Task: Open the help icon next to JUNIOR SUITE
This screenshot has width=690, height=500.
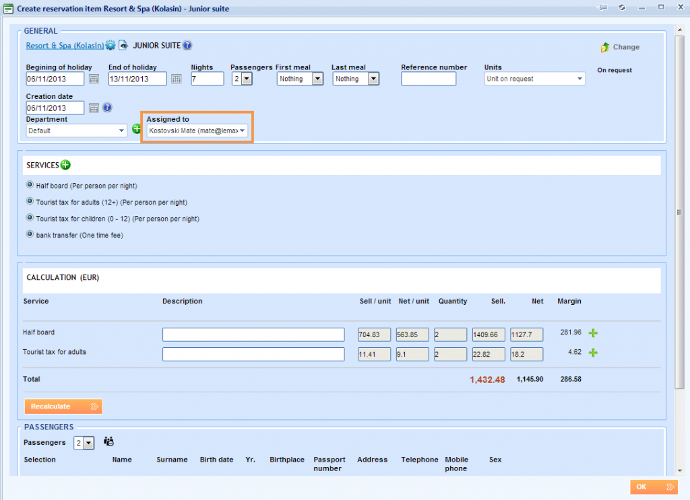Action: click(x=187, y=46)
